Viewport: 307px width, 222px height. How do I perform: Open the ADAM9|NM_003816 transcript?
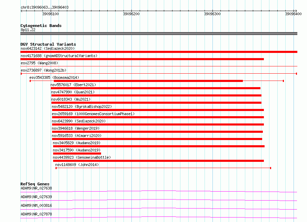(x=36, y=205)
